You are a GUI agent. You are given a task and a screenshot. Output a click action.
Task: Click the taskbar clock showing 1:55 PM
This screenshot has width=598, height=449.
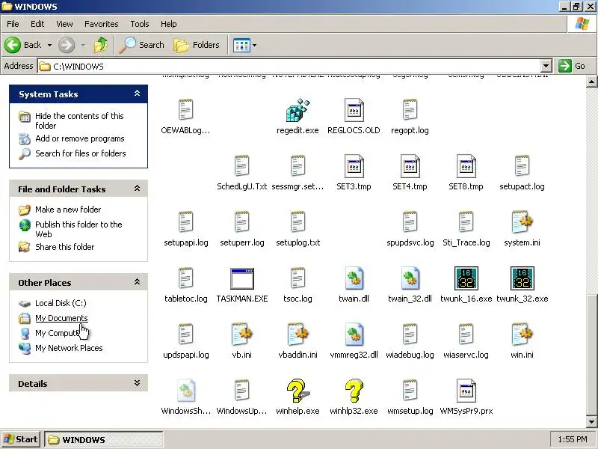coord(573,439)
